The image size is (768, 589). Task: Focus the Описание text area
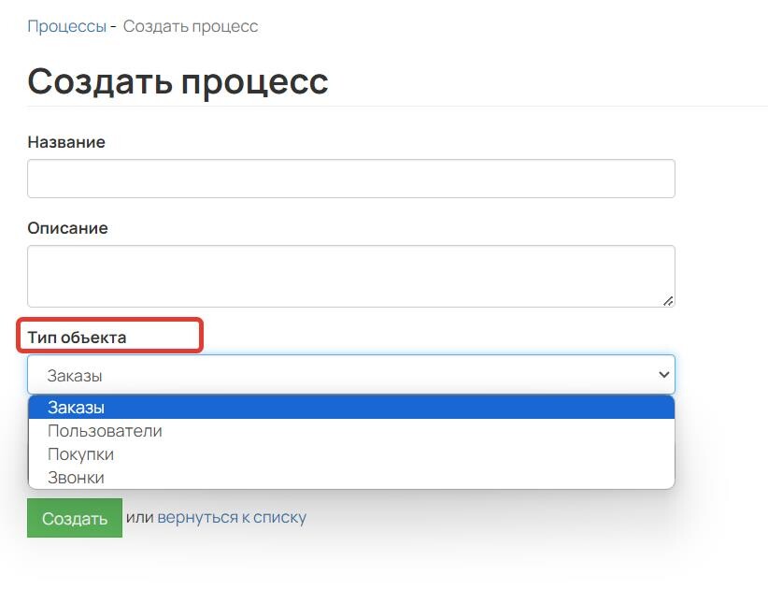coord(351,277)
